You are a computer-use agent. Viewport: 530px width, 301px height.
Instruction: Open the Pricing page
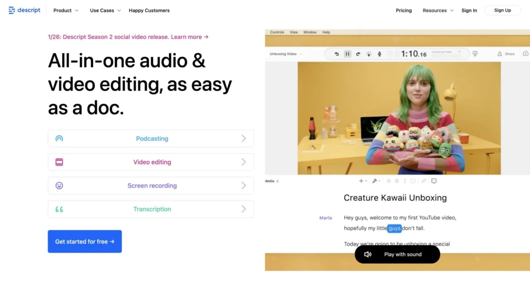(404, 10)
